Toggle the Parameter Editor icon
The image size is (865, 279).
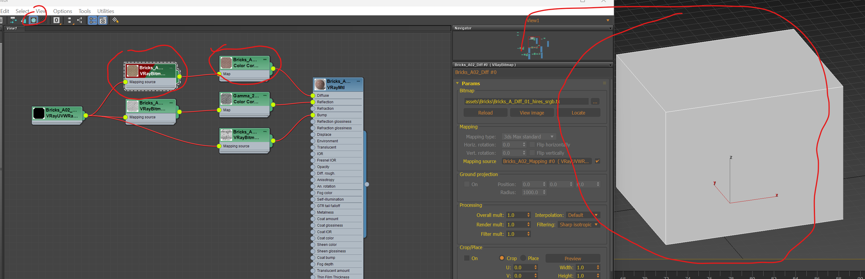(x=103, y=20)
